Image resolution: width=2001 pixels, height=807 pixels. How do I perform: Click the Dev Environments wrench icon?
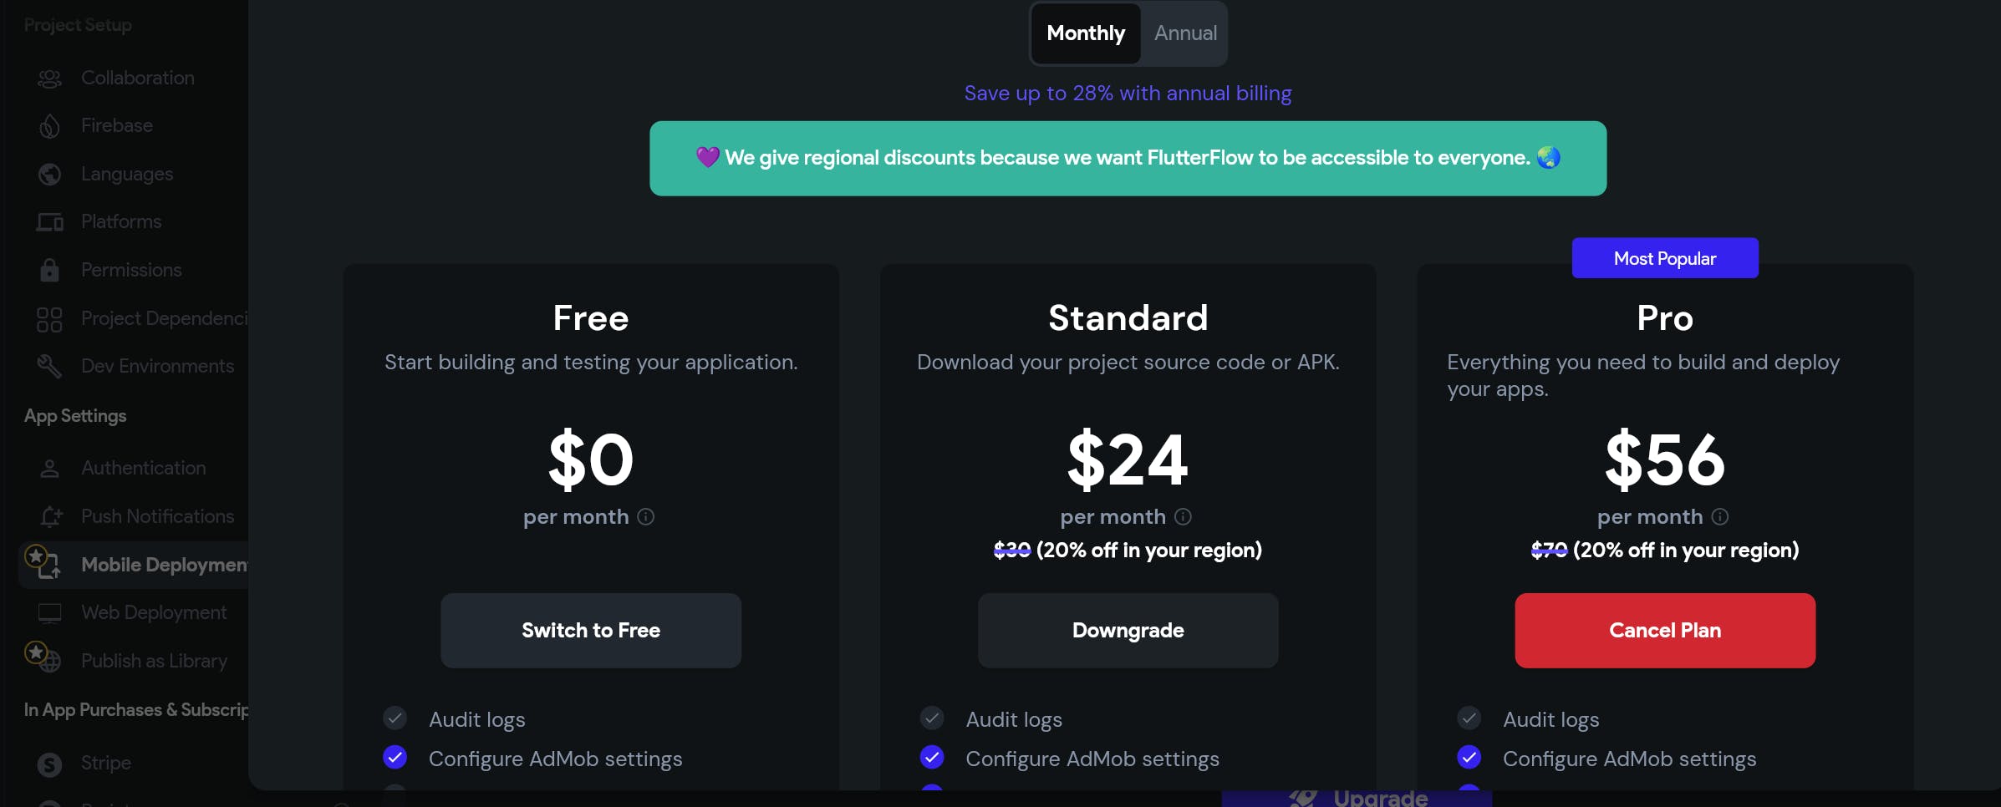(x=49, y=366)
